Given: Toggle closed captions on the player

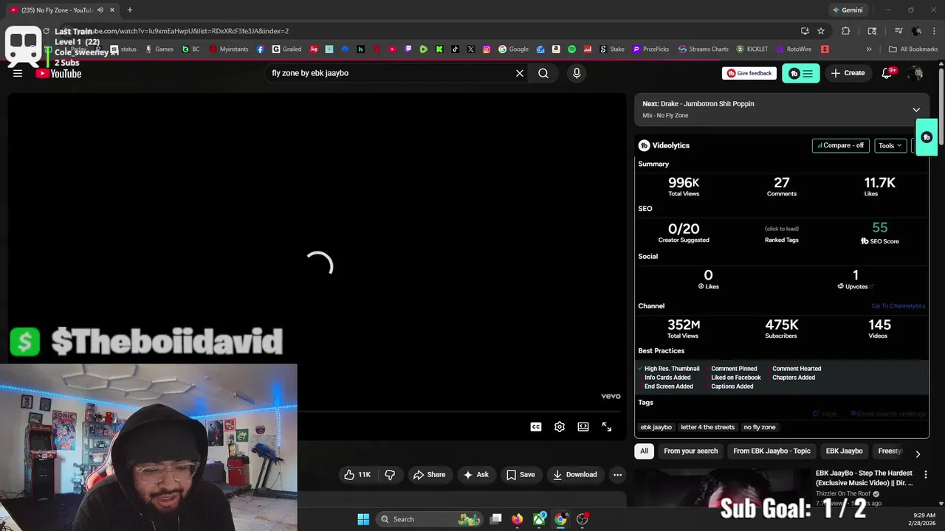Looking at the screenshot, I should tap(536, 426).
